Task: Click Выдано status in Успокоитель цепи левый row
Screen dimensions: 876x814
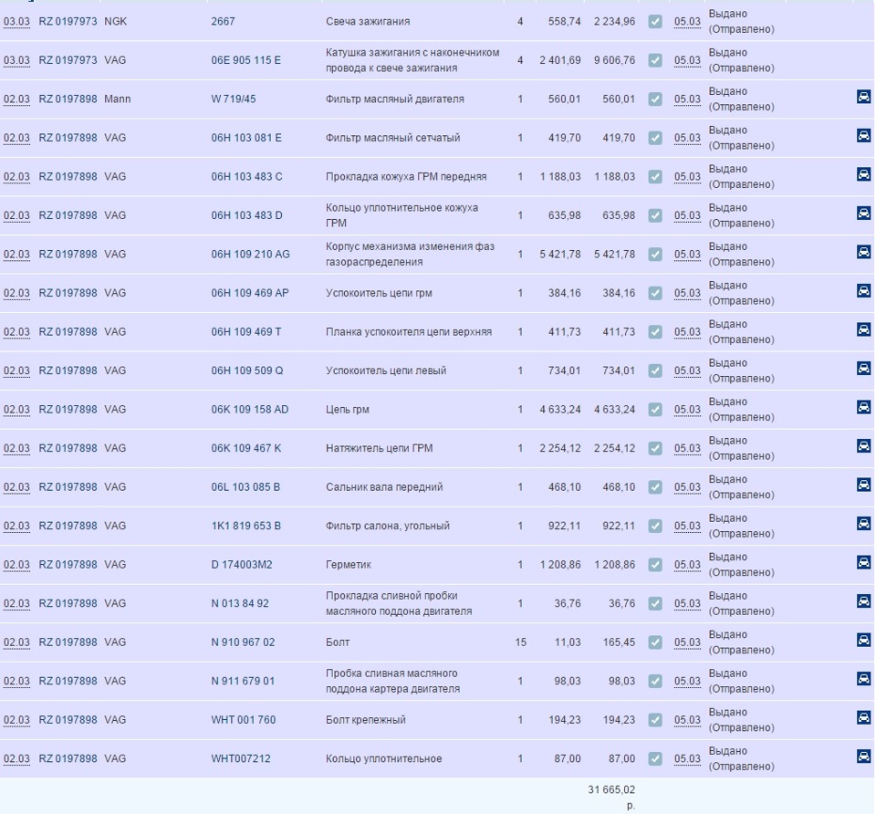Action: [728, 363]
